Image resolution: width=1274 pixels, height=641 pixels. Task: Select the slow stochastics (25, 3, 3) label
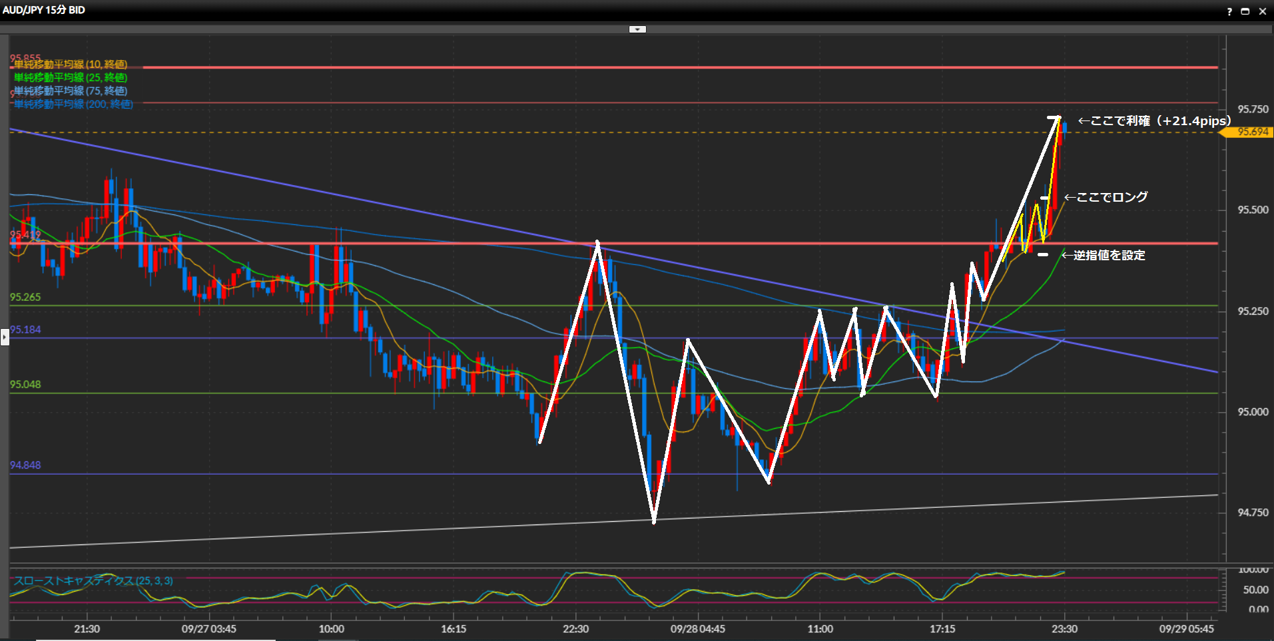coord(93,581)
